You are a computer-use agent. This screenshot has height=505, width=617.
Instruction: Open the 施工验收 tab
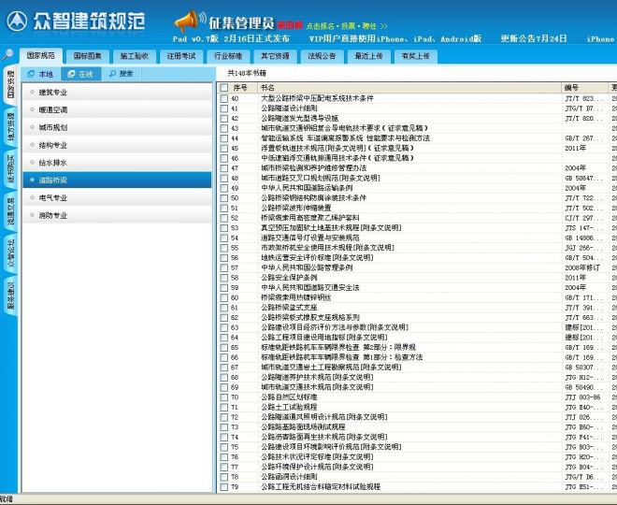click(135, 56)
